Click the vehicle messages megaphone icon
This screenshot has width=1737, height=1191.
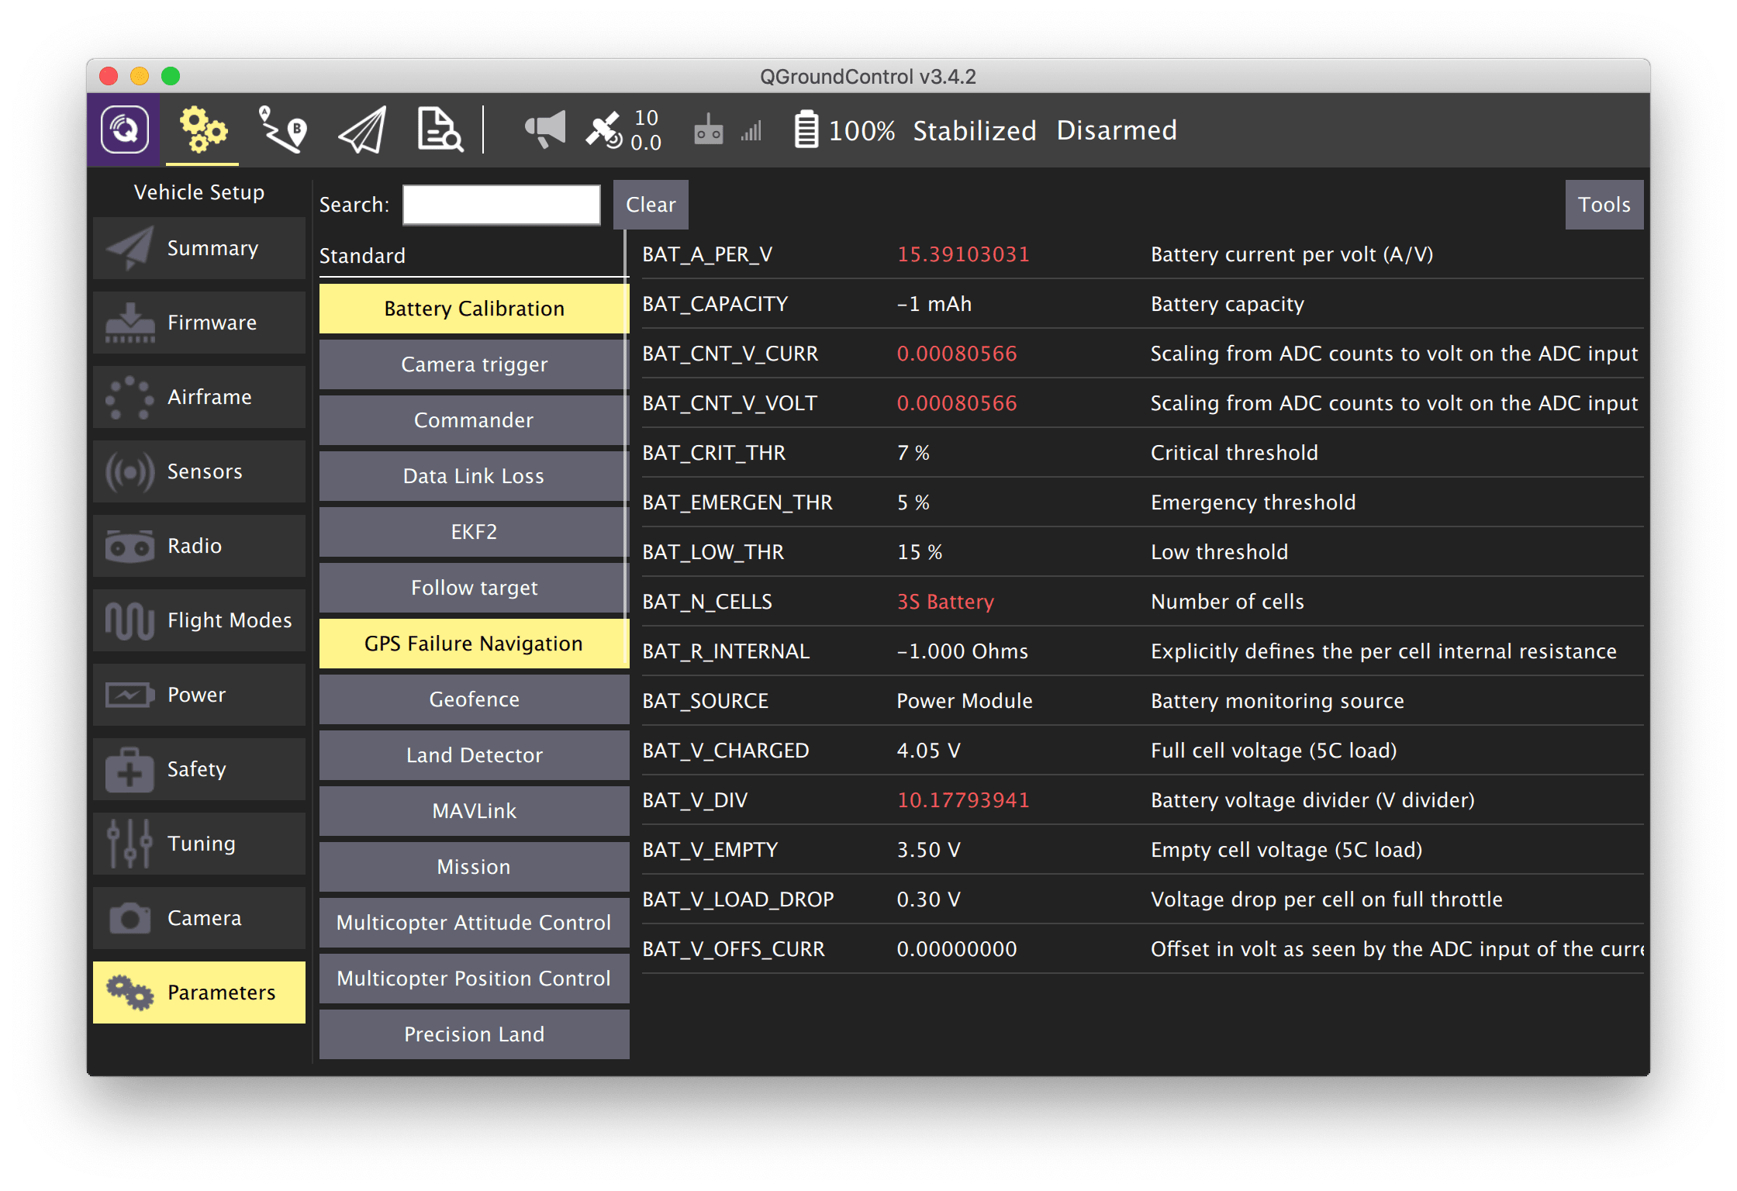coord(545,129)
